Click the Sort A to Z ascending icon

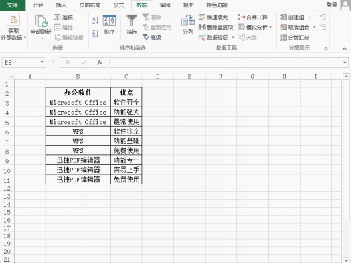click(96, 21)
